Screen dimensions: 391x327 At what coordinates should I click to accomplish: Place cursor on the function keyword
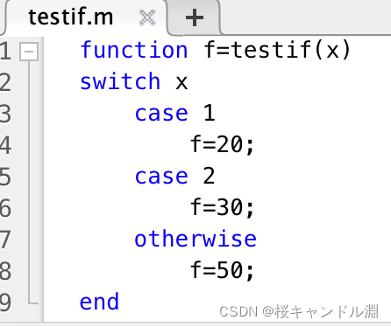point(134,50)
